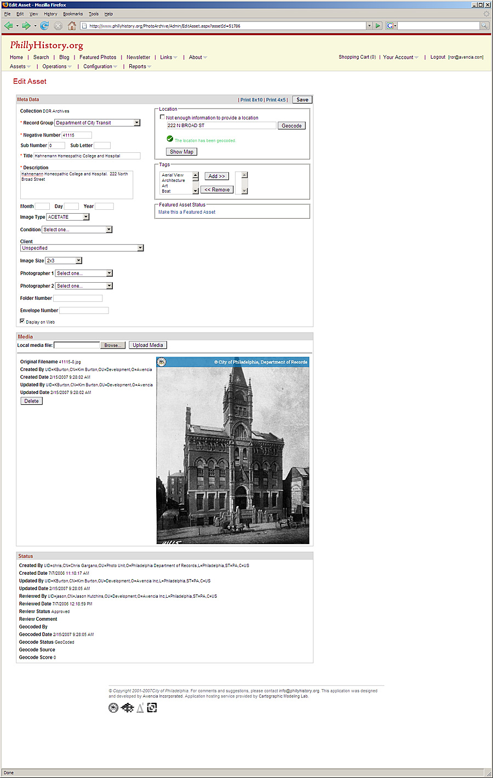Click the Add >> tag button
The width and height of the screenshot is (493, 778).
point(217,176)
